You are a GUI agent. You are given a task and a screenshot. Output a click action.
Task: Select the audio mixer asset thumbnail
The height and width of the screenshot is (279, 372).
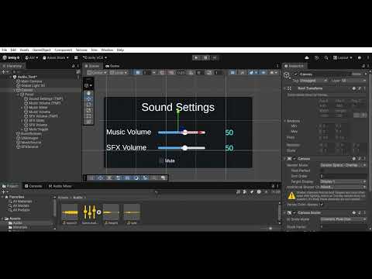(90, 212)
